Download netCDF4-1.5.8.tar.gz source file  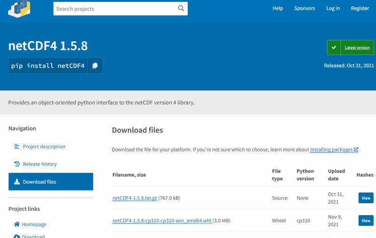pos(135,198)
